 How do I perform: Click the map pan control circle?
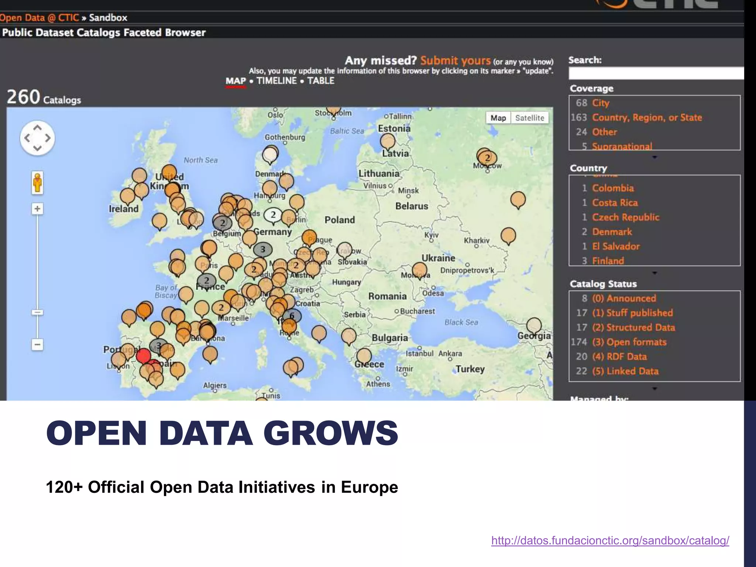(x=37, y=138)
